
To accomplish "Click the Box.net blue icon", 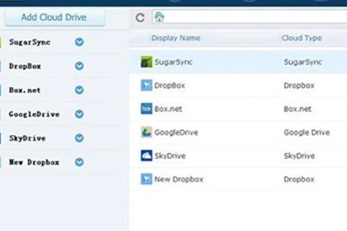I will [x=147, y=109].
